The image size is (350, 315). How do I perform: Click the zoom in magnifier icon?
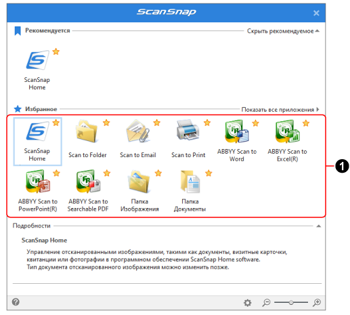[x=317, y=302]
